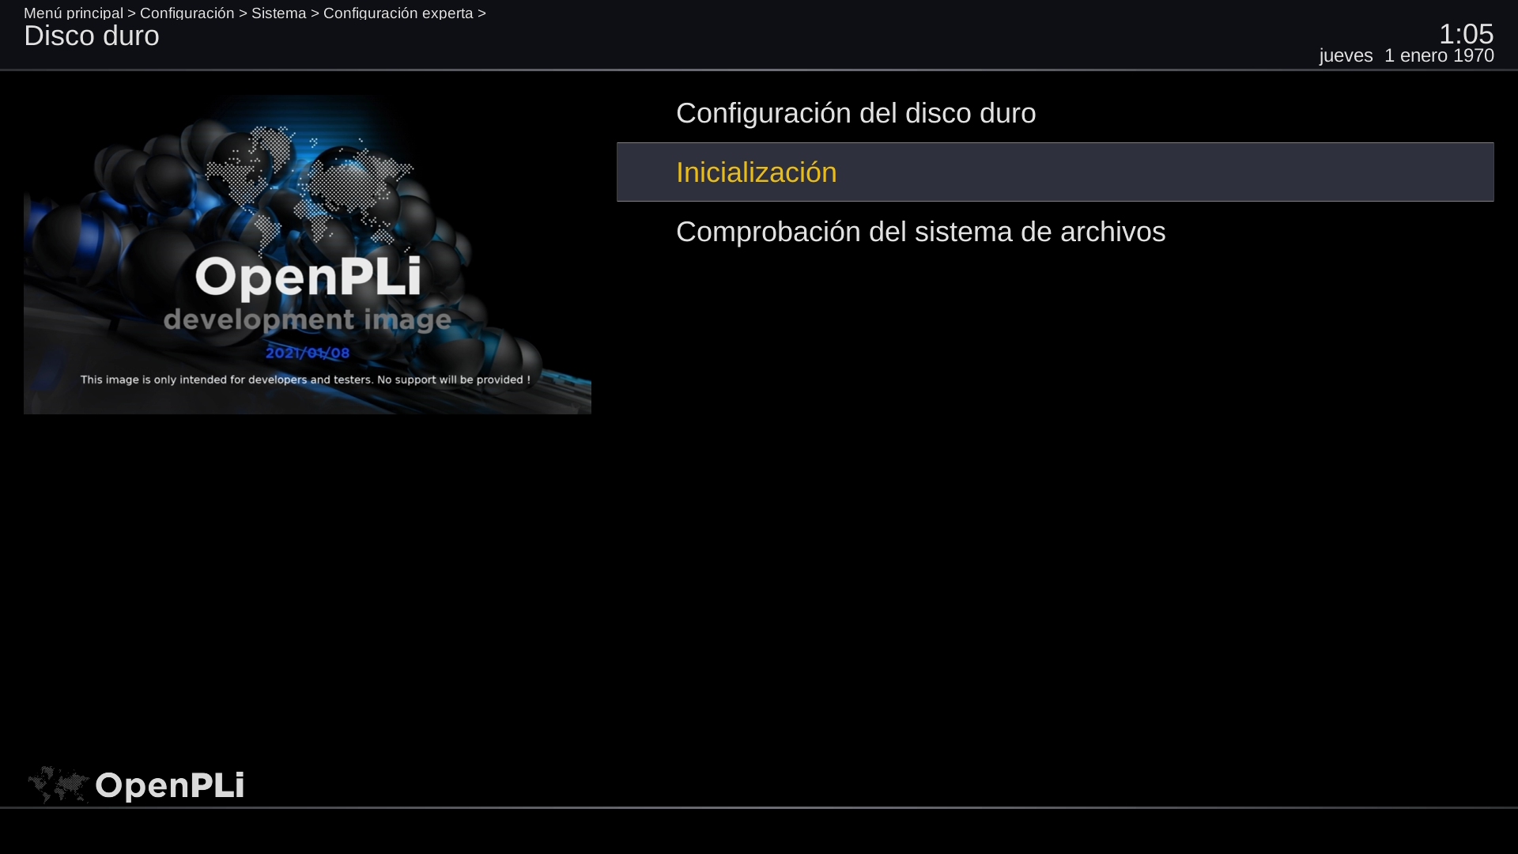Click the Sistema breadcrumb item
The width and height of the screenshot is (1518, 854).
click(278, 13)
